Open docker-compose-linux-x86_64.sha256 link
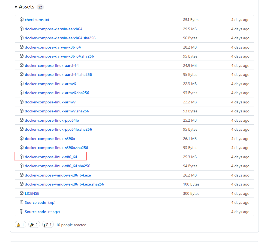264x242 pixels. pyautogui.click(x=58, y=166)
